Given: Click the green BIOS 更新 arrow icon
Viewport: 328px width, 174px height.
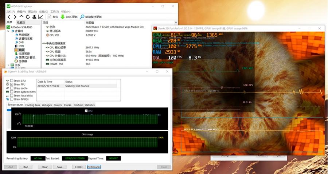Looking at the screenshot, I should (63, 17).
